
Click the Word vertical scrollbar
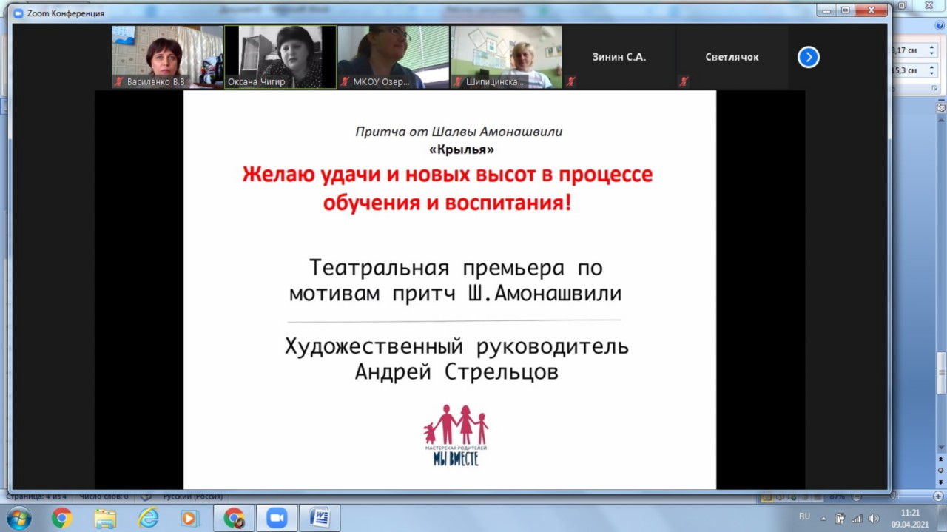point(940,296)
